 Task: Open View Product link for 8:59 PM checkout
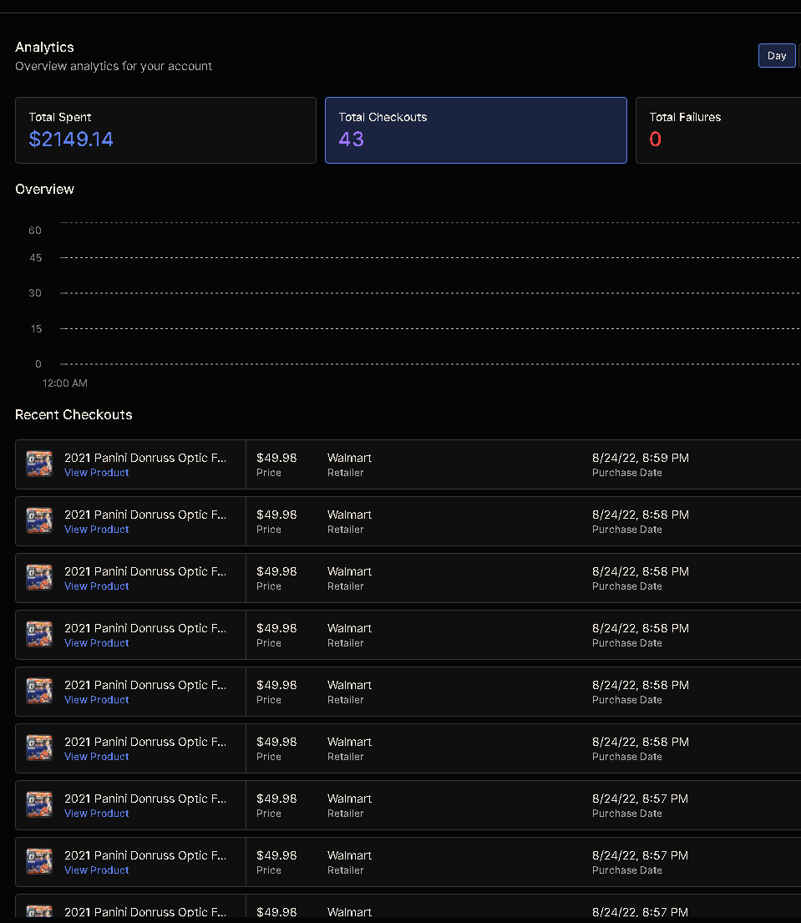tap(97, 473)
